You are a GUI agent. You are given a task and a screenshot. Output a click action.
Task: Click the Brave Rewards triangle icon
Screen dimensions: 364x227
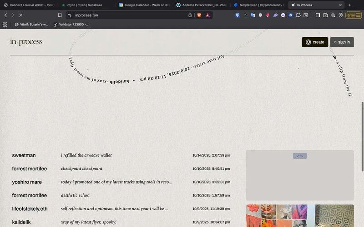pos(207,15)
